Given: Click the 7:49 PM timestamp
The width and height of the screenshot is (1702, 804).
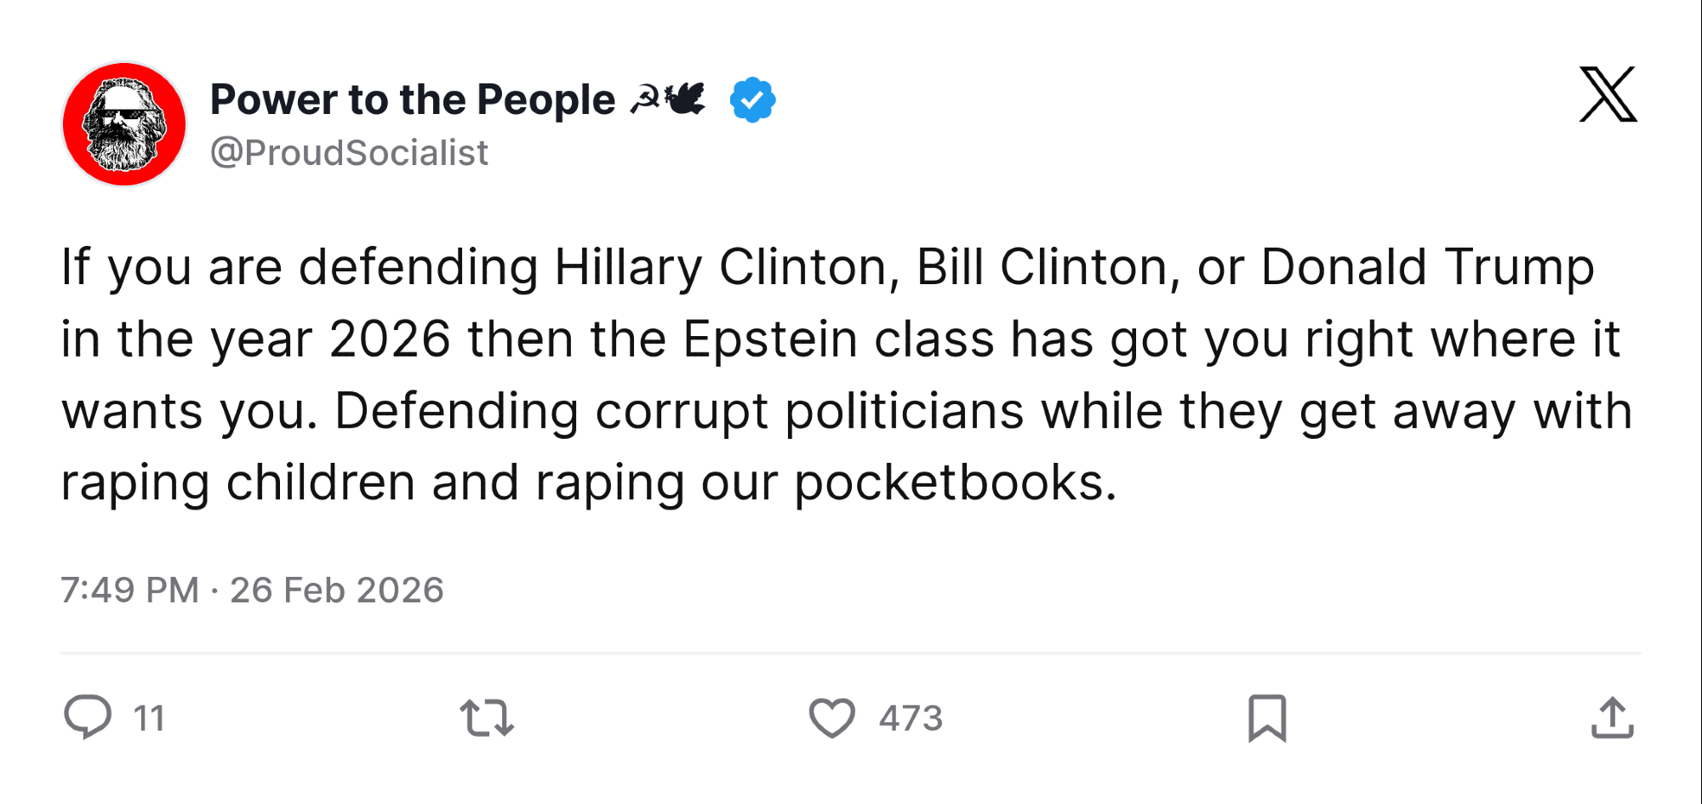Looking at the screenshot, I should [x=129, y=590].
